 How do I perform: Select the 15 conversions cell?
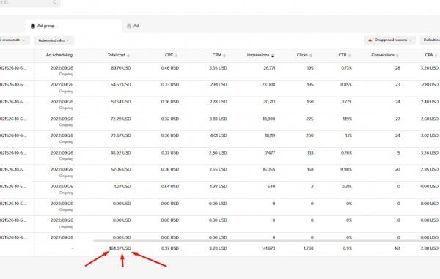[398, 152]
